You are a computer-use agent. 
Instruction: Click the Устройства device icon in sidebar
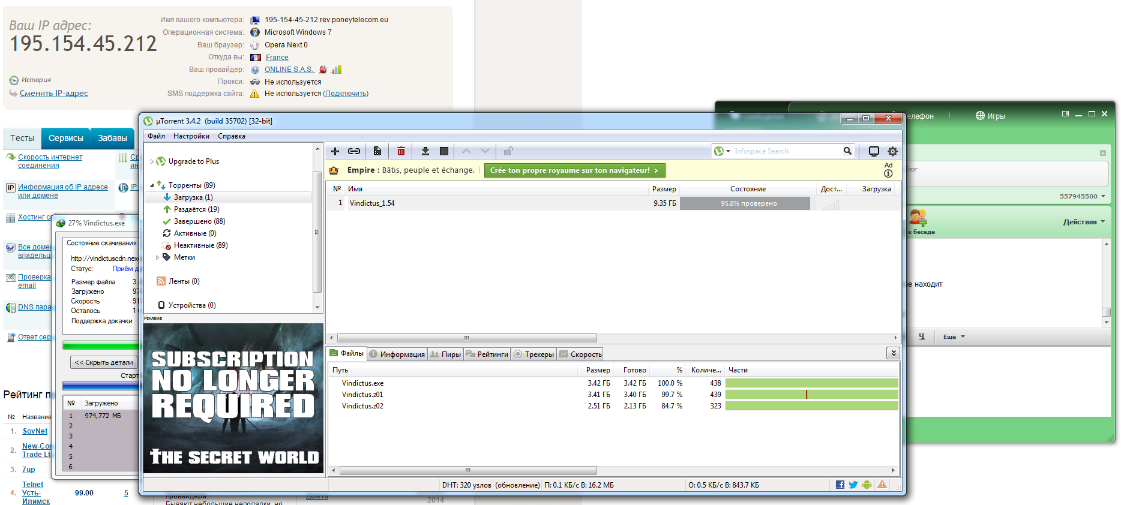point(161,305)
